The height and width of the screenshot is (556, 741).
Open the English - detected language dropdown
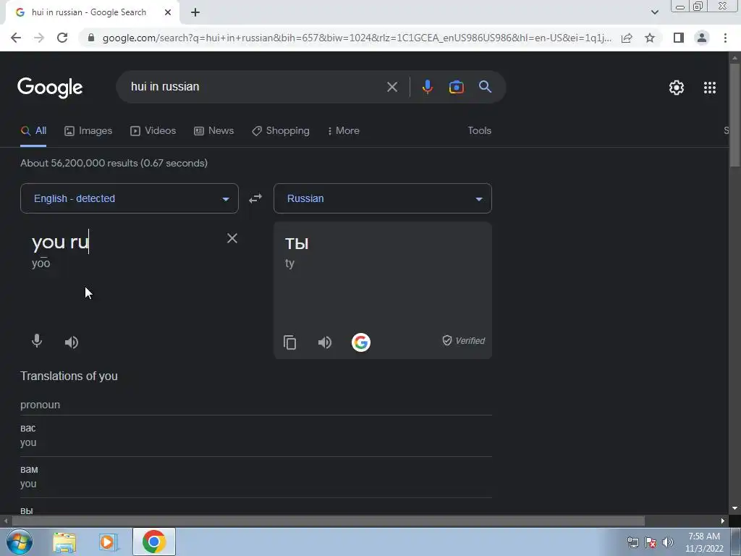[x=130, y=198]
